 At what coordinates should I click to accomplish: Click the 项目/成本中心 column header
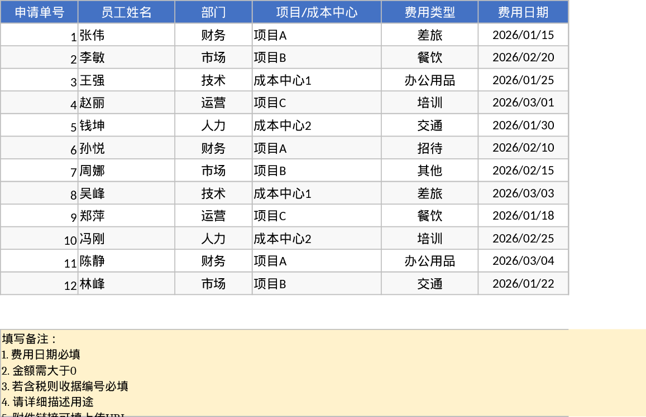[x=317, y=12]
